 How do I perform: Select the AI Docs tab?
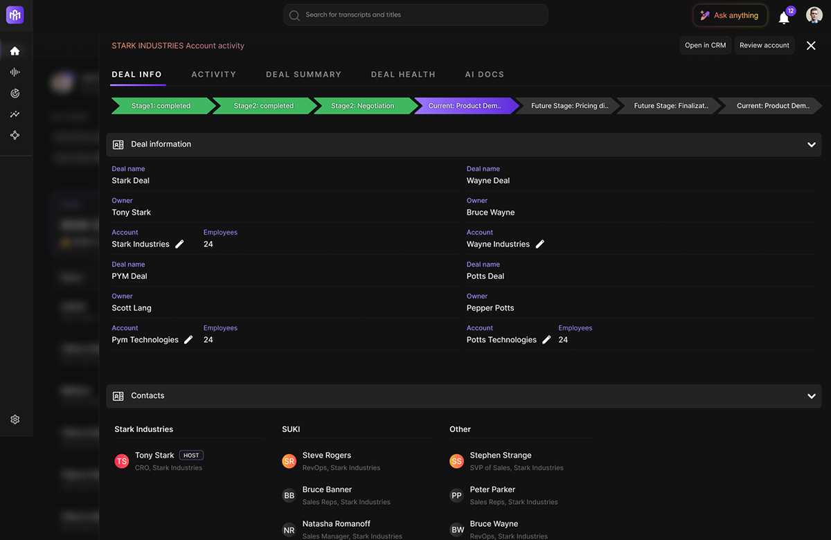tap(485, 74)
